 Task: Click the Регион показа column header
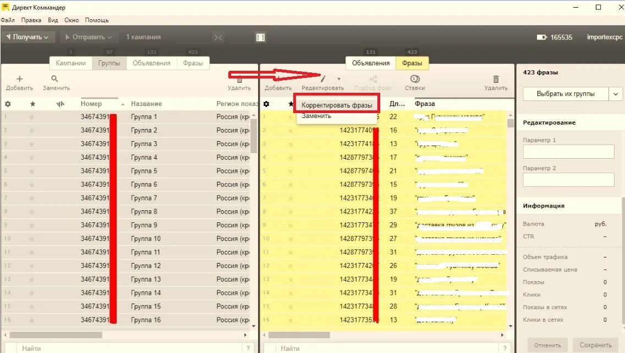click(x=237, y=104)
